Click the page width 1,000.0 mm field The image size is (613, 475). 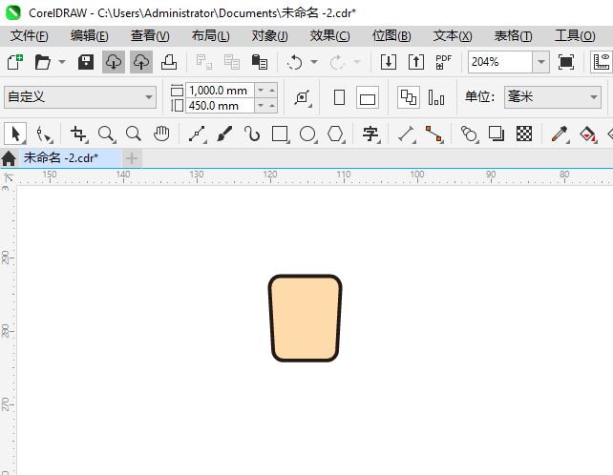[x=219, y=90]
